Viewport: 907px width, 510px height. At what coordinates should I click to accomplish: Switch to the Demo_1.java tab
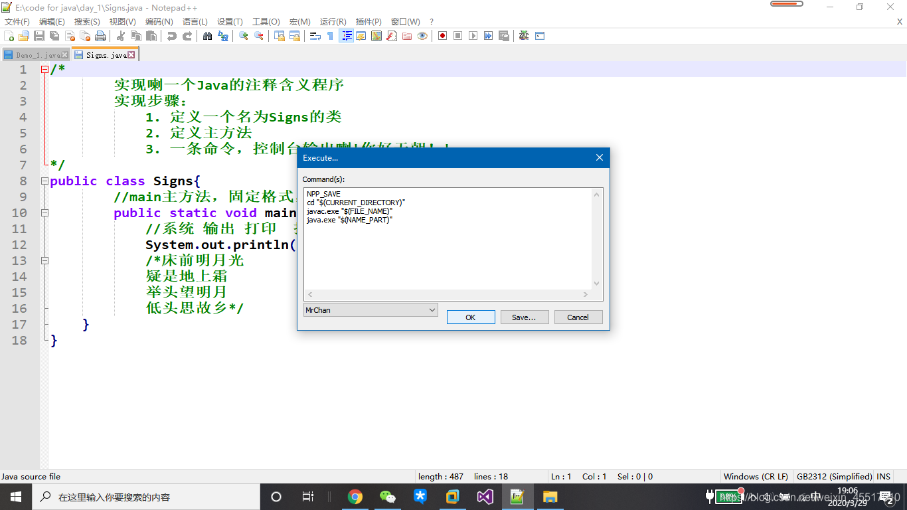tap(36, 55)
